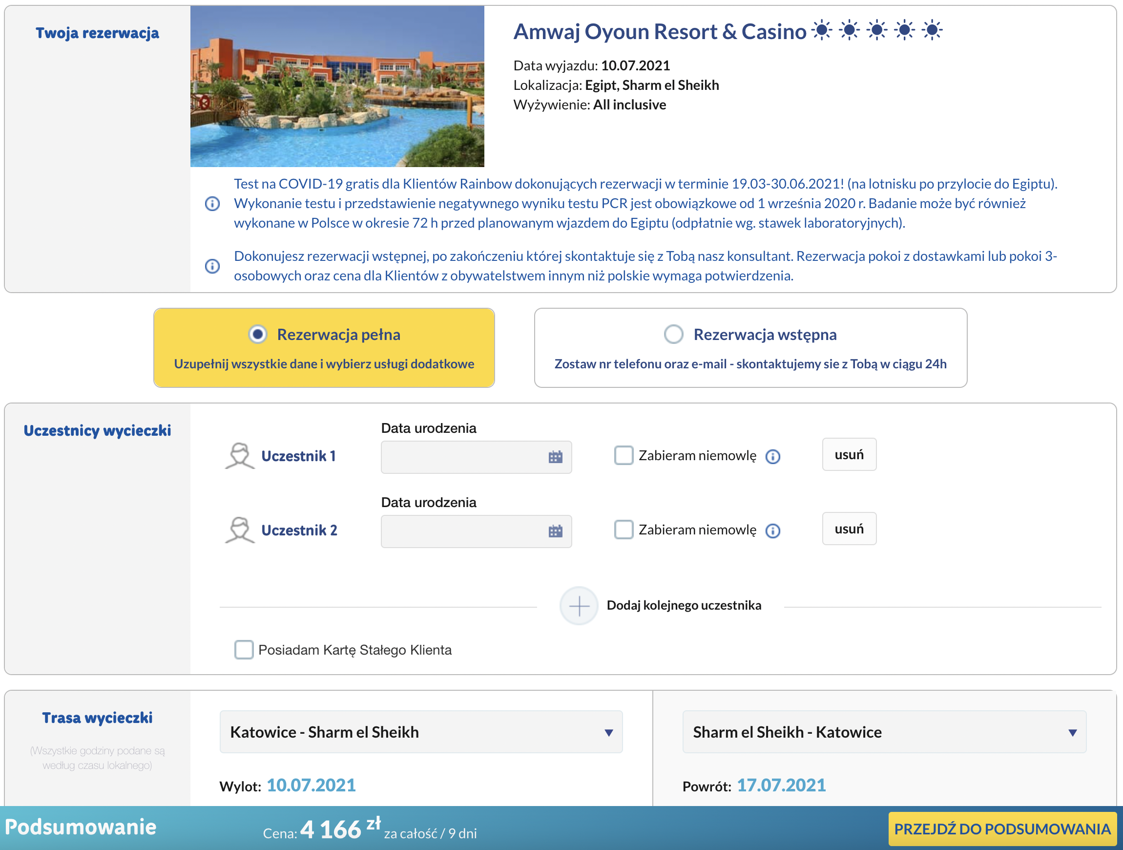Open calendar icon for Uczestnik 1 birthdate
The width and height of the screenshot is (1123, 850).
tap(556, 457)
